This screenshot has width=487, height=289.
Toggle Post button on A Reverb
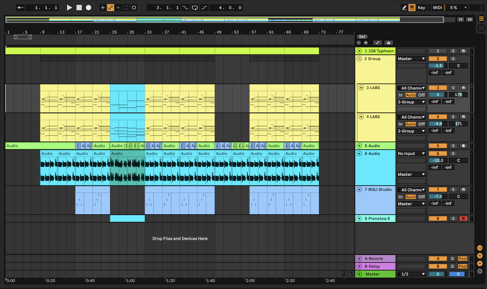(x=463, y=259)
